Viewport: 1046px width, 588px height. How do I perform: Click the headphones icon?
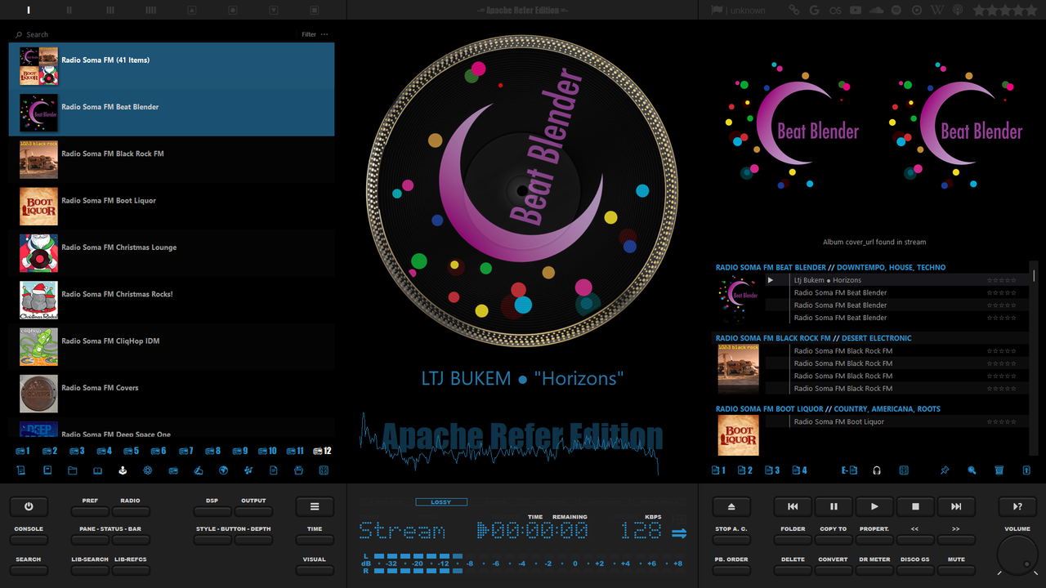pos(877,470)
